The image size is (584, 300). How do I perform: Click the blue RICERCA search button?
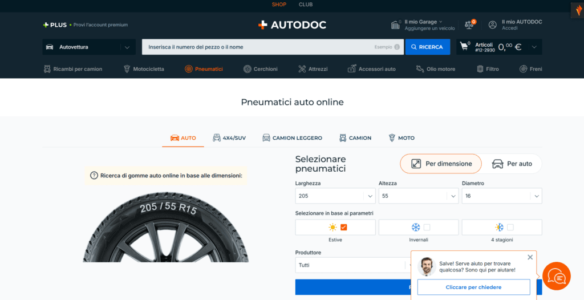click(x=428, y=47)
